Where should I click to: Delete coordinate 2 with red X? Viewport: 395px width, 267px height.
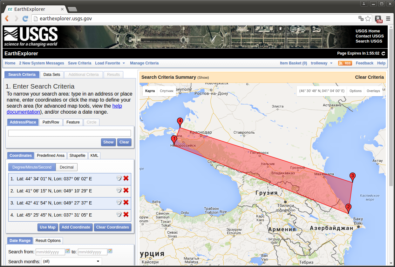click(126, 190)
